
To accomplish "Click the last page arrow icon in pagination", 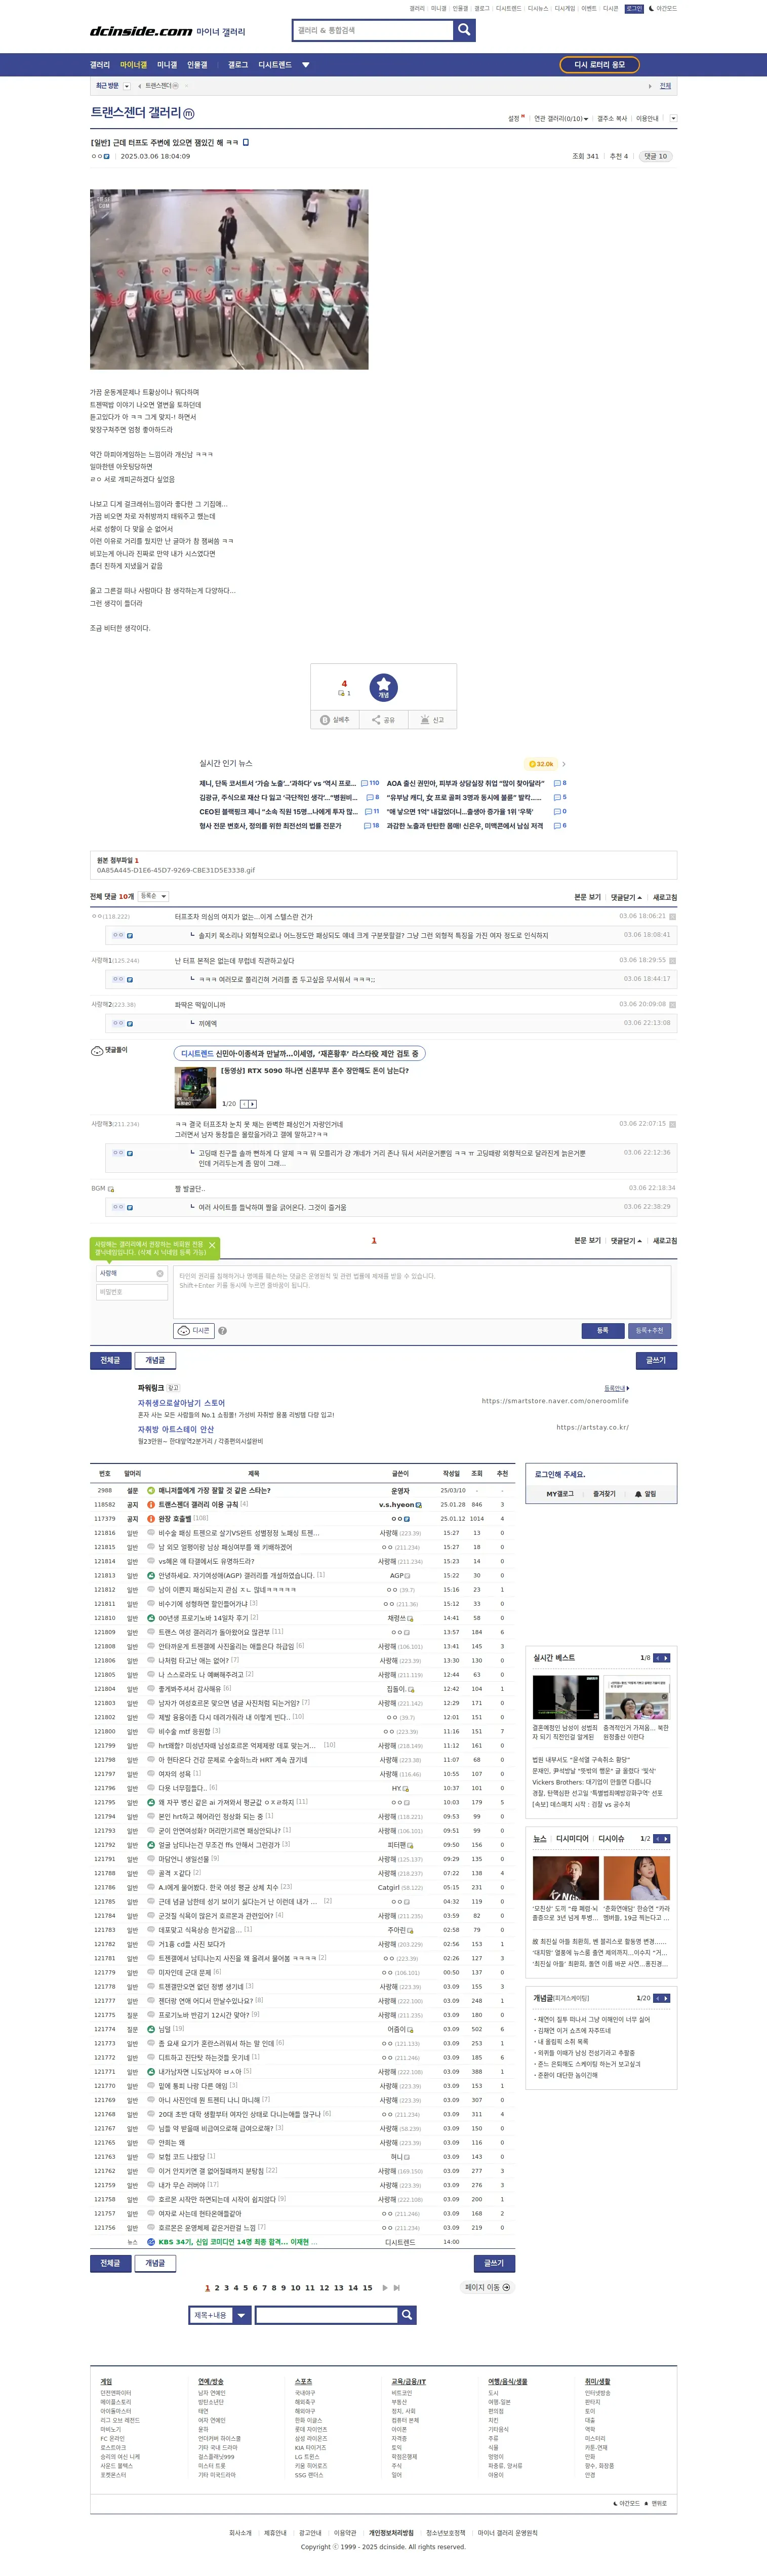I will (x=397, y=2287).
